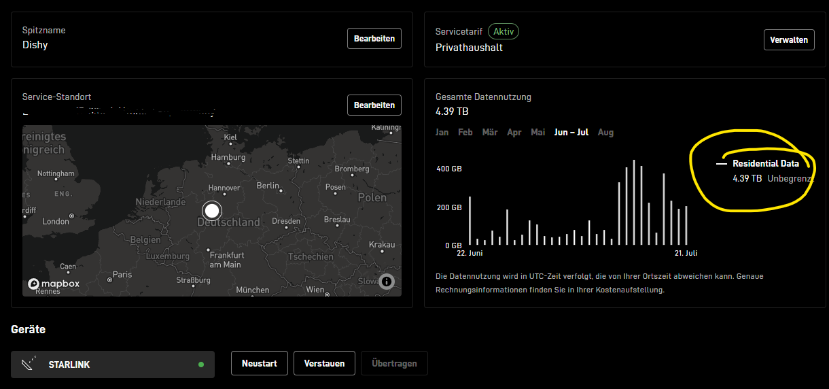Select the Jun – Jul usage period

click(571, 133)
